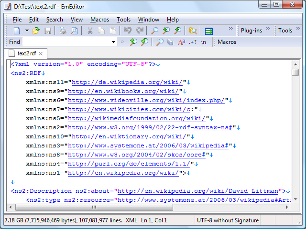Click the en.wikibooks.org/wiki link
Screen dimensions: 306x229
tap(123, 91)
